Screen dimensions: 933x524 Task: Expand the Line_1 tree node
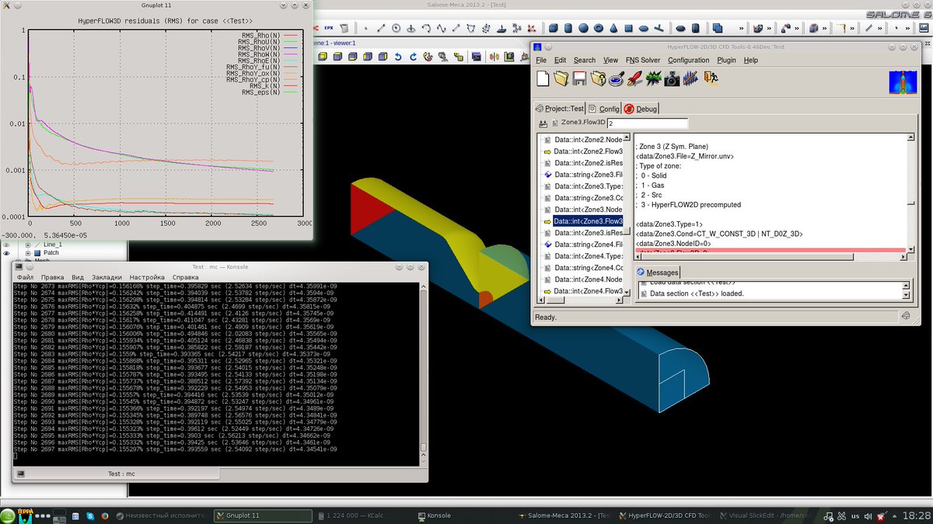[x=28, y=245]
